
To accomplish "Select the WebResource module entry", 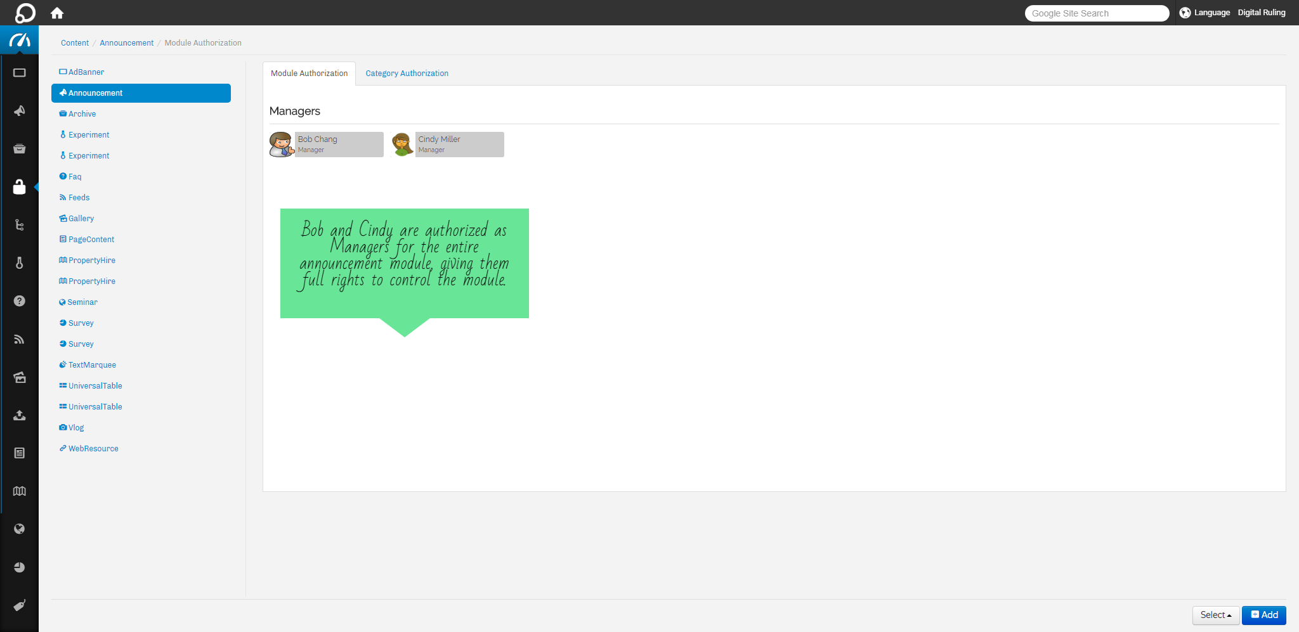I will tap(93, 449).
